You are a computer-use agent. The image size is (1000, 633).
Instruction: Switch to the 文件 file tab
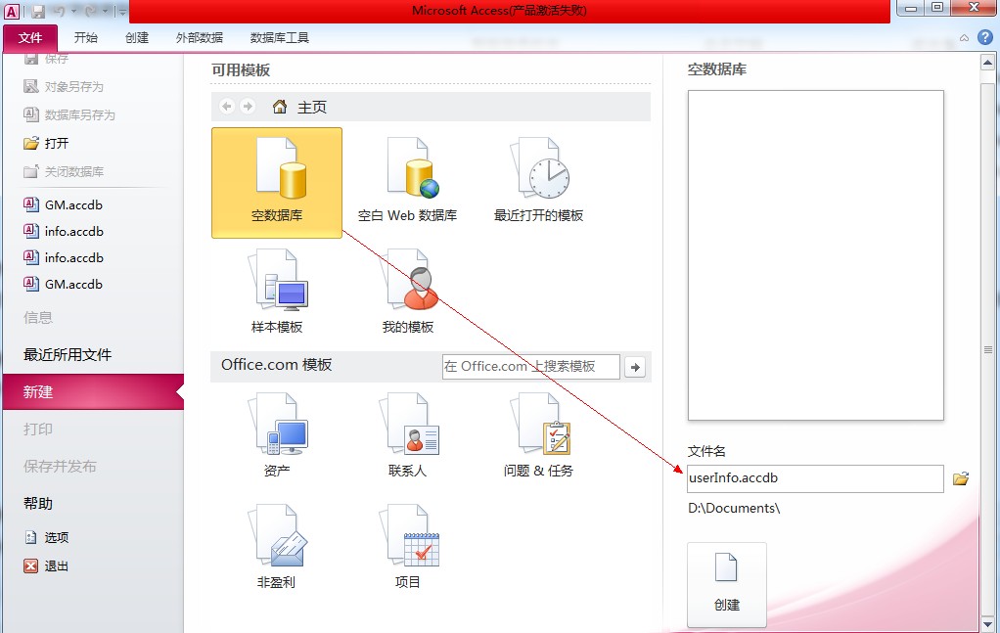[x=30, y=37]
